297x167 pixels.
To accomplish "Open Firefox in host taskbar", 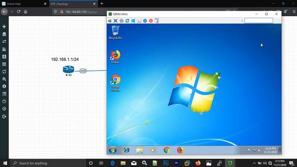I will pyautogui.click(x=198, y=163).
